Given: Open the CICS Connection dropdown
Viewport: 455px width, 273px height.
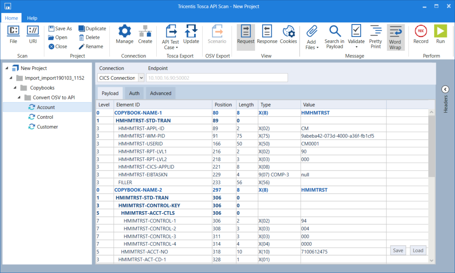Looking at the screenshot, I should pos(141,78).
